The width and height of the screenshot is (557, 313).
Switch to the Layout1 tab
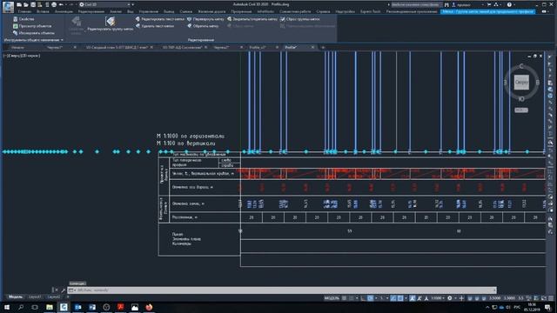(x=35, y=296)
